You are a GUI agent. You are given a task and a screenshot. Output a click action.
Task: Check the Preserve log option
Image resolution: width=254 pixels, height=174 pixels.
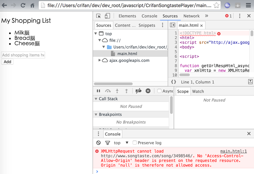135,143
